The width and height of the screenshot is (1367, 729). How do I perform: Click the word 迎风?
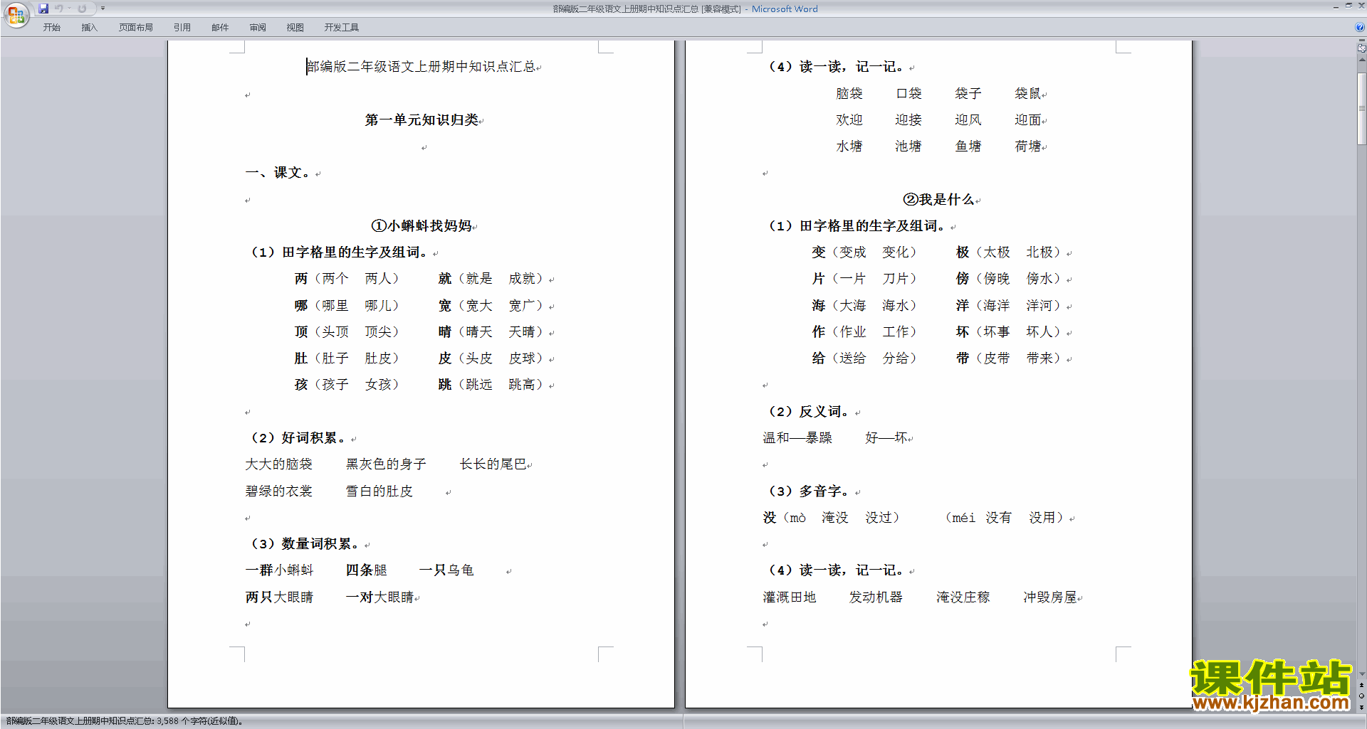click(968, 120)
